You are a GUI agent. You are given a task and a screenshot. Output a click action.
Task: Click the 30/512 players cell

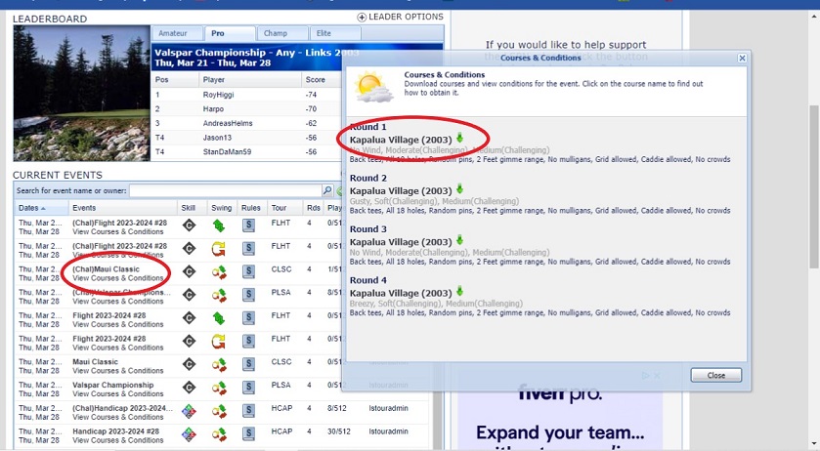coord(339,431)
